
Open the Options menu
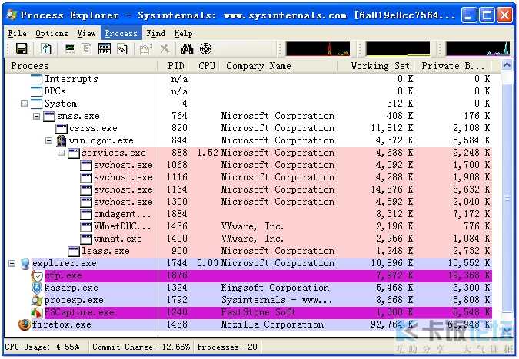[x=52, y=33]
